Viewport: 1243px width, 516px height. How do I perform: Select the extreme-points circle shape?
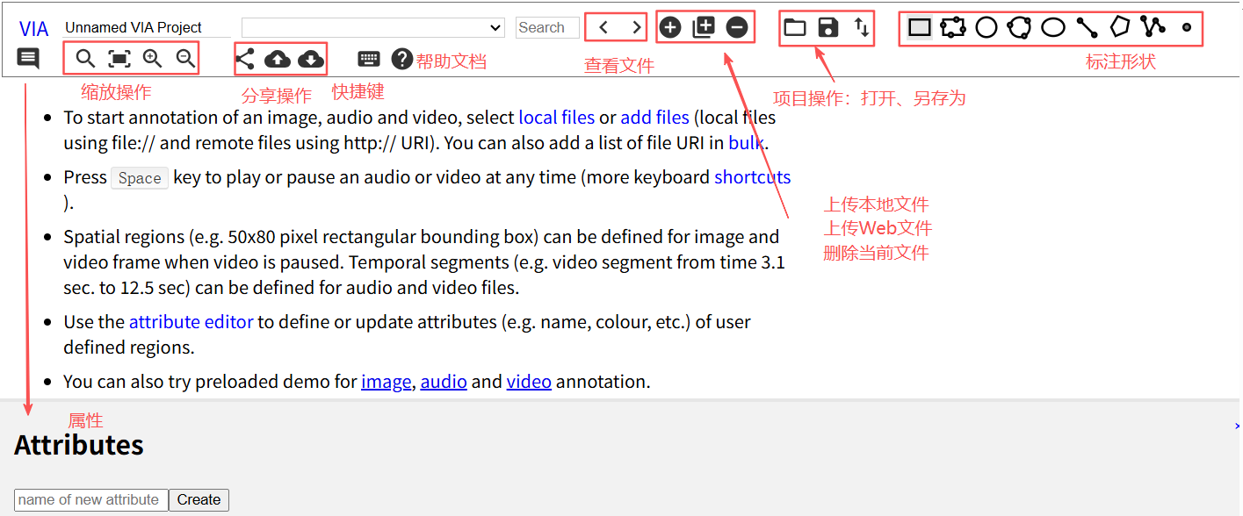tap(1019, 27)
